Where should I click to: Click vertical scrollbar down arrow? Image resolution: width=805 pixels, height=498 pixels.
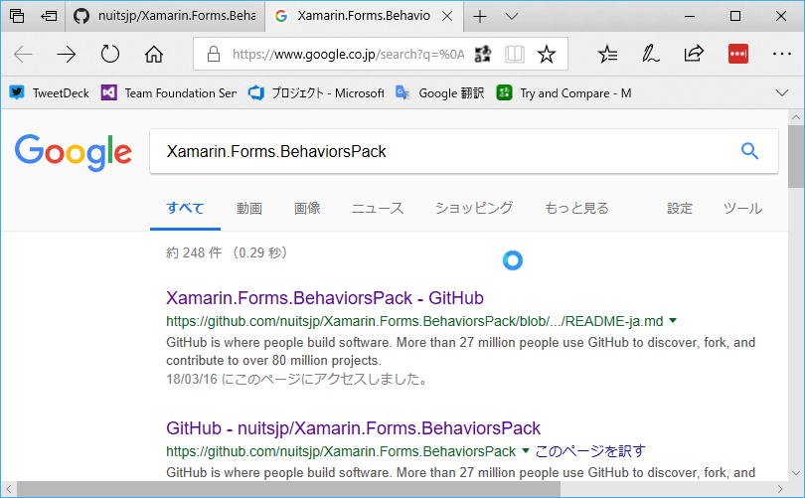pyautogui.click(x=796, y=473)
